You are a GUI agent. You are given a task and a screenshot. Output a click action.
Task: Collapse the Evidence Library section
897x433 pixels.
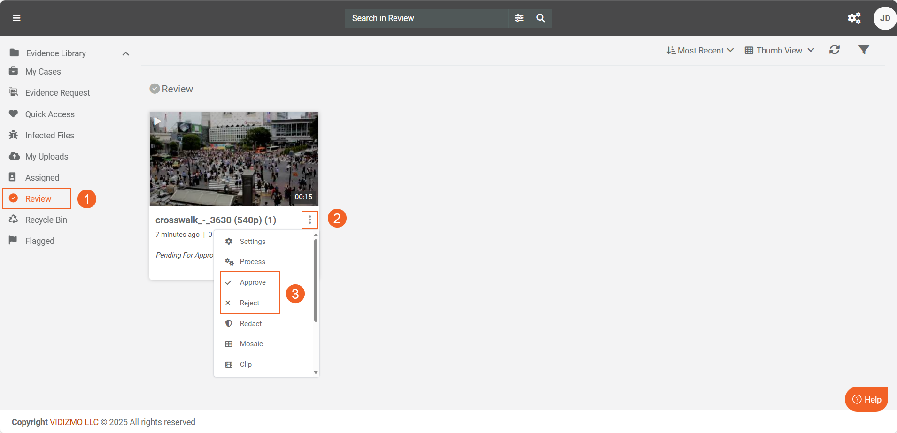(x=125, y=53)
